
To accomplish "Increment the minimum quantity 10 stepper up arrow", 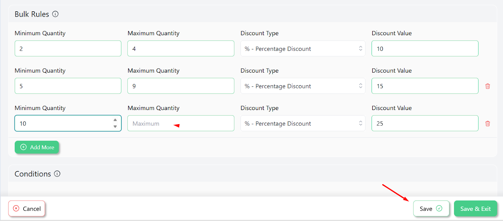I will [x=115, y=120].
